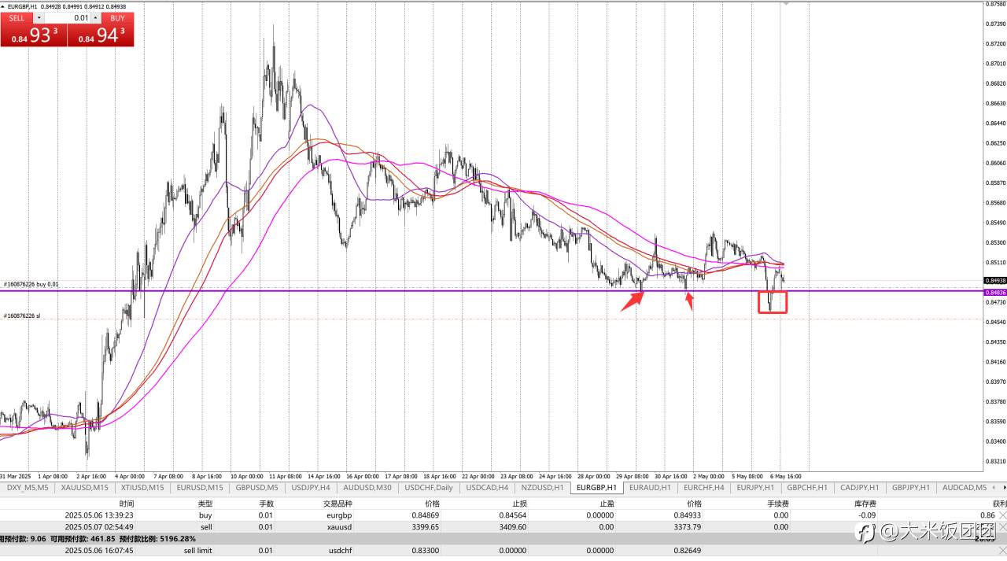Image resolution: width=1007 pixels, height=561 pixels.
Task: Open the USDCHF,Daily chart tab
Action: (429, 488)
